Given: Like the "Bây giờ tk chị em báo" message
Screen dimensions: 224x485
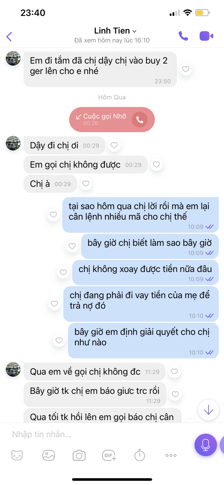Looking at the screenshot, I should (x=175, y=394).
